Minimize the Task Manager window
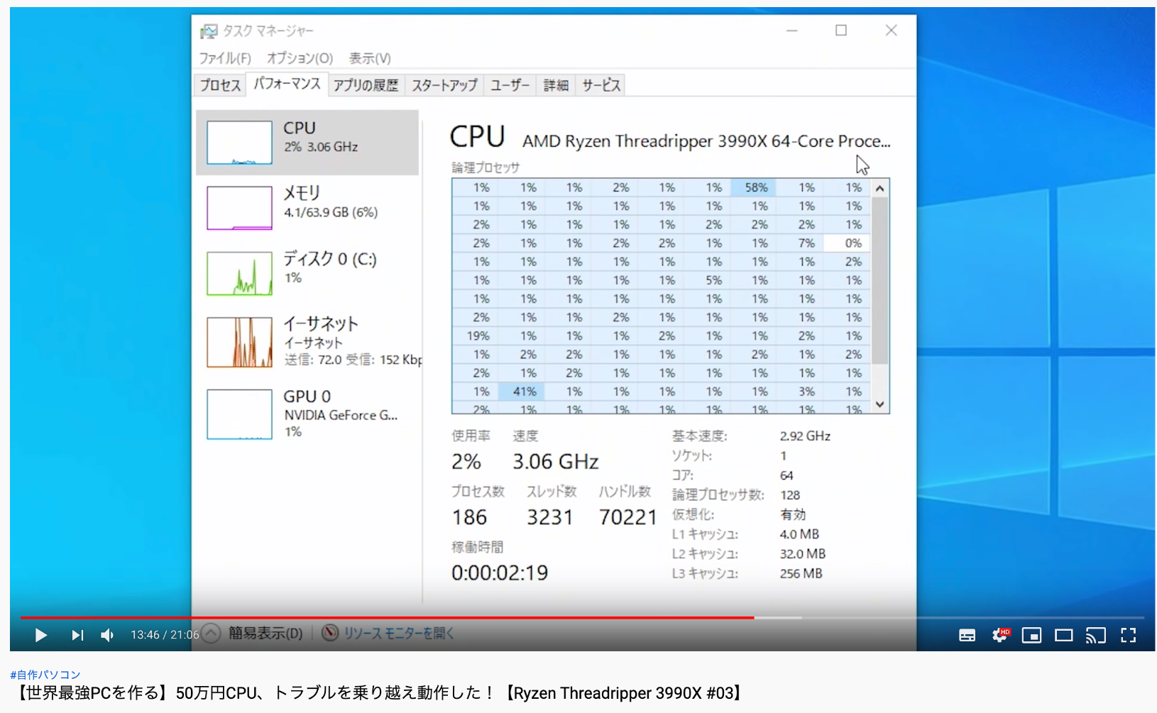Image resolution: width=1157 pixels, height=713 pixels. 792,31
